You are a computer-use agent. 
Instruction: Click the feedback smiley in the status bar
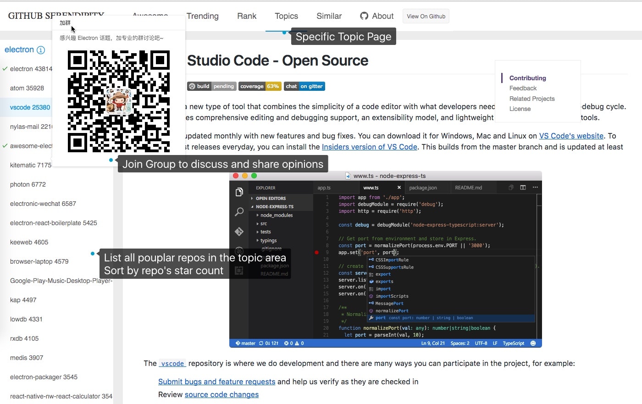point(532,343)
